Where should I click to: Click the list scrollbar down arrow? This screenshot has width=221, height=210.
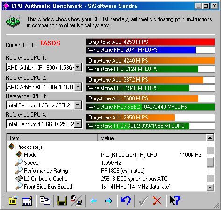coord(210,188)
